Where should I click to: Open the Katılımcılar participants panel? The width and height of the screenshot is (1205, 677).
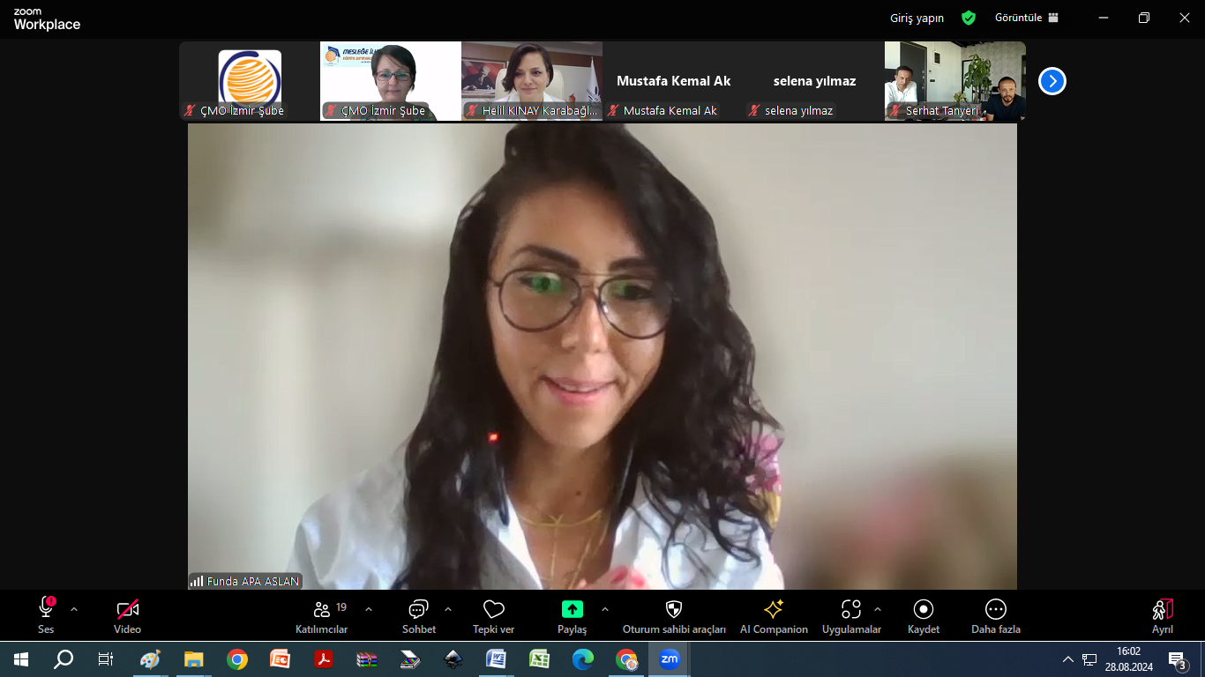pos(322,610)
